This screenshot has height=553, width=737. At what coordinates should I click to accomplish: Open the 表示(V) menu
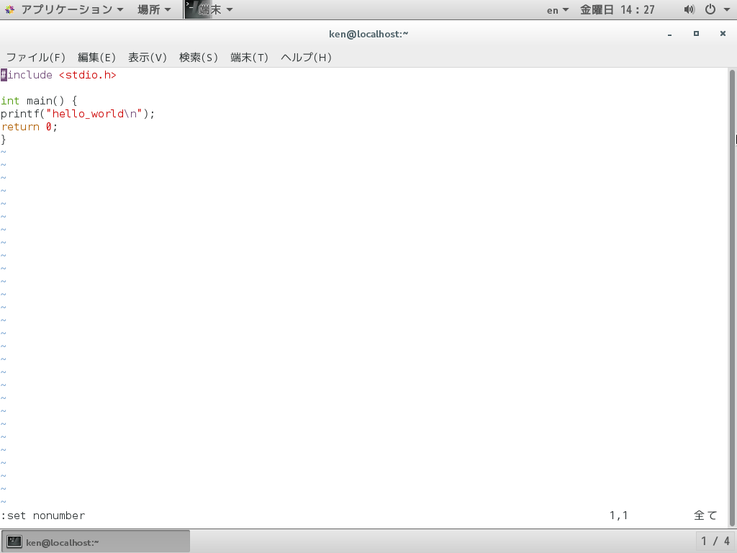coord(147,57)
